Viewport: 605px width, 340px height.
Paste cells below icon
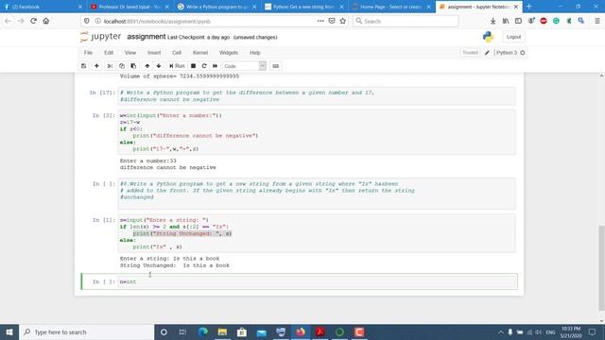click(x=133, y=66)
